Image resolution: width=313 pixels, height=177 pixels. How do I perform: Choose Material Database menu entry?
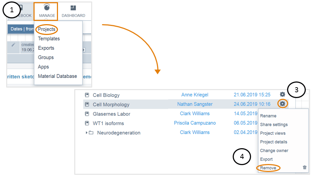(57, 76)
